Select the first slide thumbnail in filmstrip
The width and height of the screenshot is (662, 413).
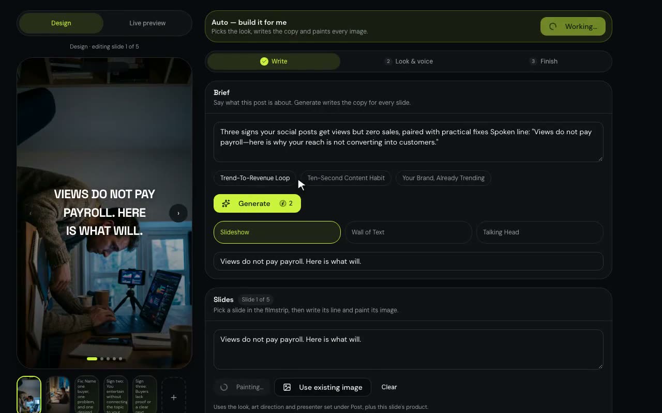point(29,395)
